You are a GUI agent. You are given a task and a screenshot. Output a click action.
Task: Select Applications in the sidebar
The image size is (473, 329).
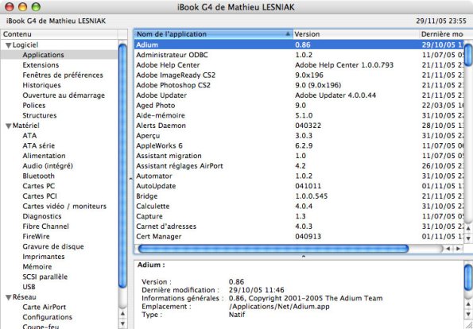tap(43, 55)
